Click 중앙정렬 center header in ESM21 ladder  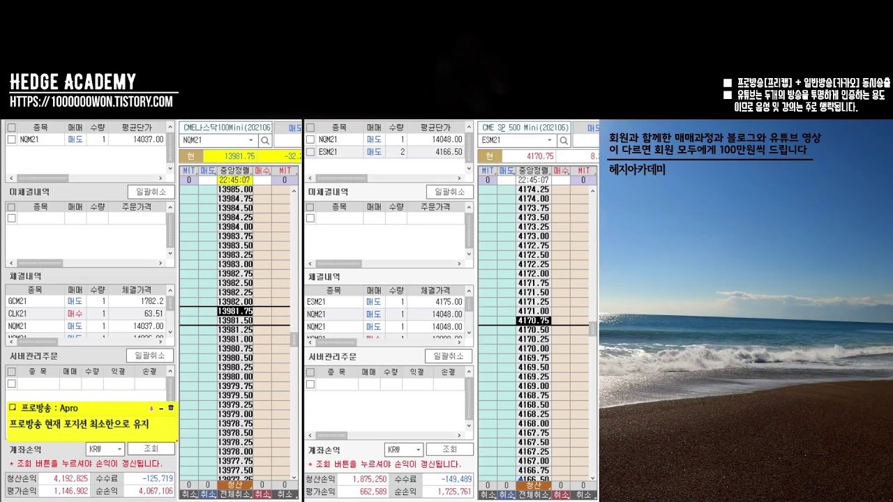534,171
